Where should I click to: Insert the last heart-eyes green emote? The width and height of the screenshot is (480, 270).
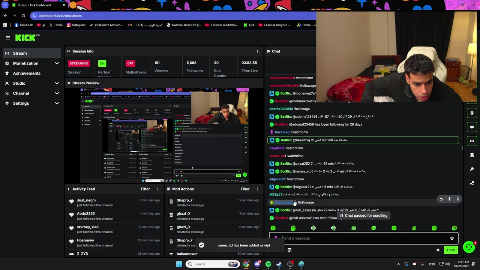454,228
